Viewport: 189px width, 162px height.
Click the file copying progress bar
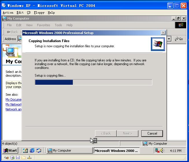(x=93, y=82)
